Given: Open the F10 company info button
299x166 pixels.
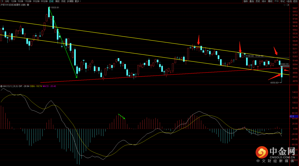Looking at the screenshot, I should point(277,1).
